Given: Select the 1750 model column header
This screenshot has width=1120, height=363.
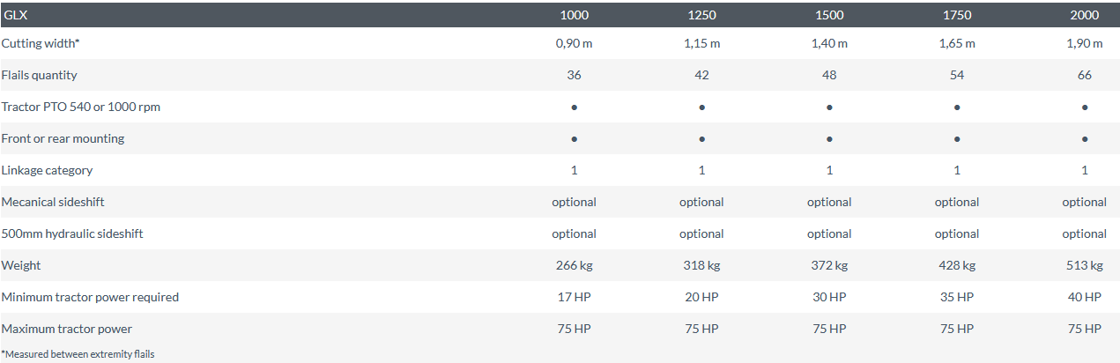Looking at the screenshot, I should pos(957,15).
